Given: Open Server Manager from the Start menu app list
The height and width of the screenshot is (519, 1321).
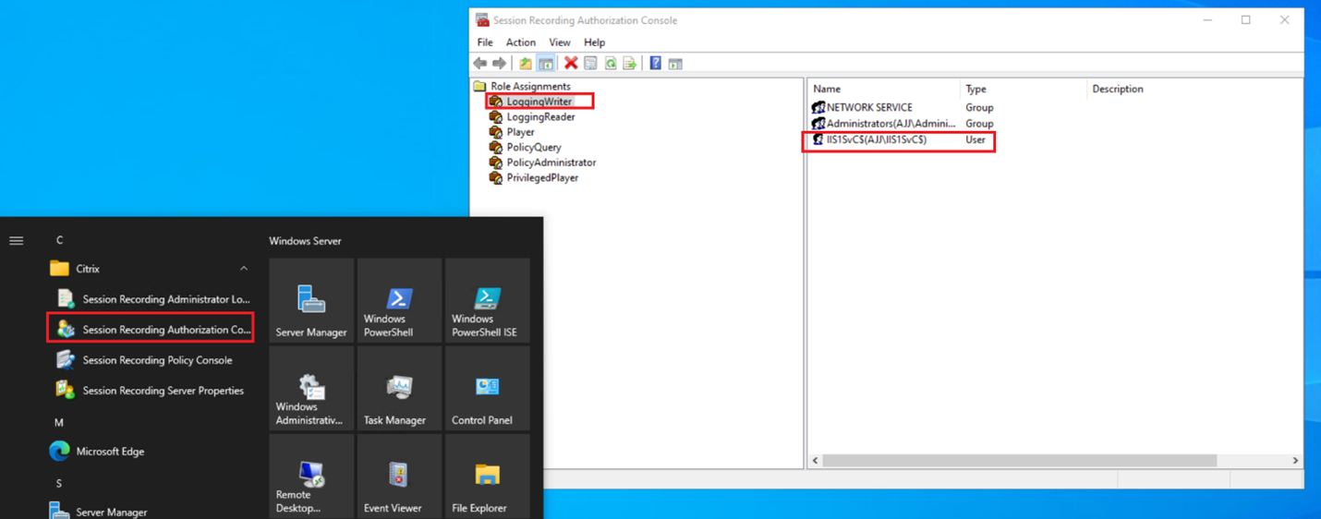Looking at the screenshot, I should pyautogui.click(x=150, y=511).
